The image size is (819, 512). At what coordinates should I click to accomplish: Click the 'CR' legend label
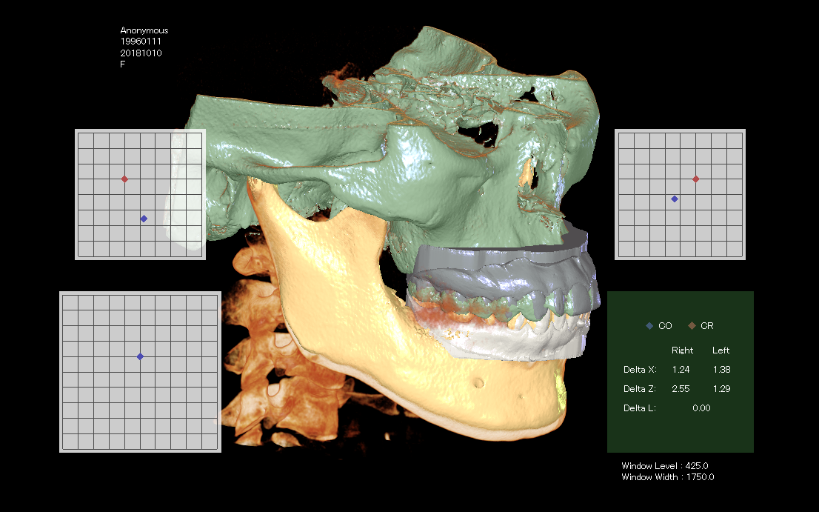[x=706, y=325]
